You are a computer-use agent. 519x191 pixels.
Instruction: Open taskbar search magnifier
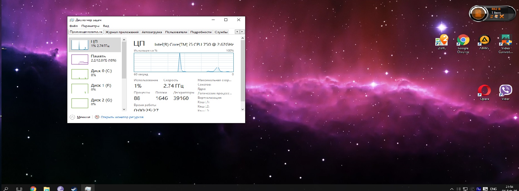(x=6, y=189)
